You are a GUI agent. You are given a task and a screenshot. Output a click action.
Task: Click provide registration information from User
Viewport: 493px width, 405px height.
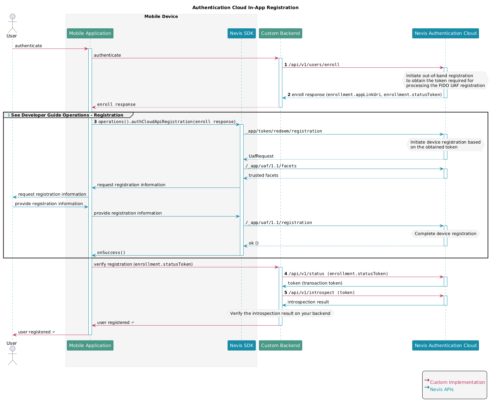click(49, 204)
